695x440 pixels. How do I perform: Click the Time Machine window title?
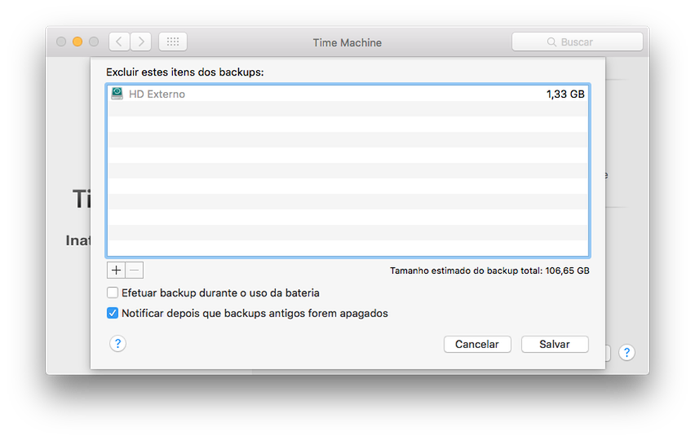[x=347, y=42]
